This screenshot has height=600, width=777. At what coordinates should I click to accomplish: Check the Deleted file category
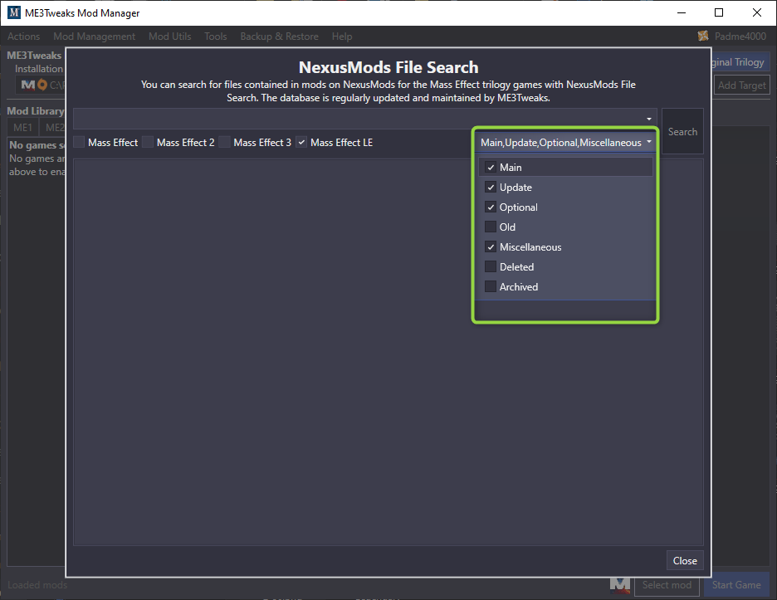click(491, 266)
